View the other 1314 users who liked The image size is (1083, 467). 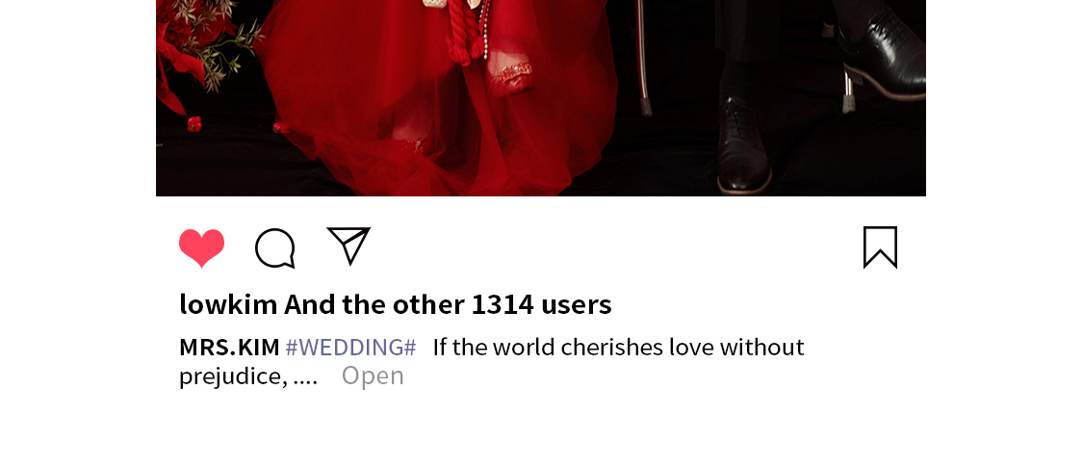tap(448, 304)
